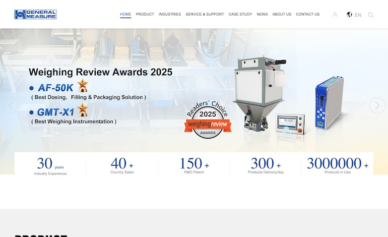Click Best Dosing, Filling & Packaging Solution text
The image size is (388, 237).
(89, 97)
